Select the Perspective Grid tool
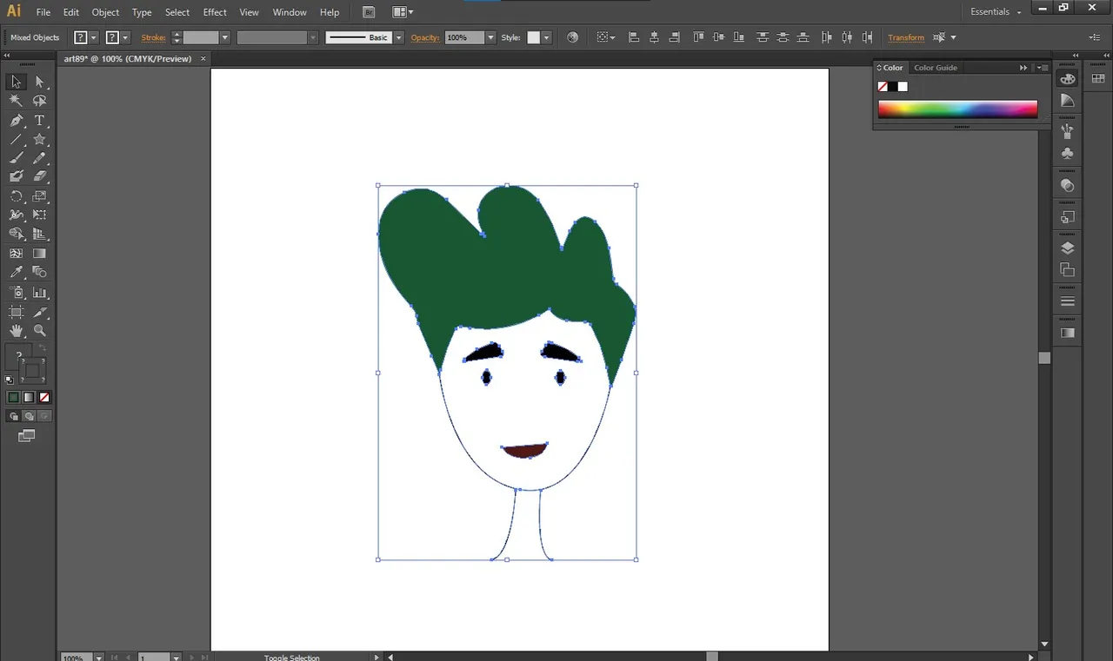Viewport: 1113px width, 661px height. click(x=39, y=234)
